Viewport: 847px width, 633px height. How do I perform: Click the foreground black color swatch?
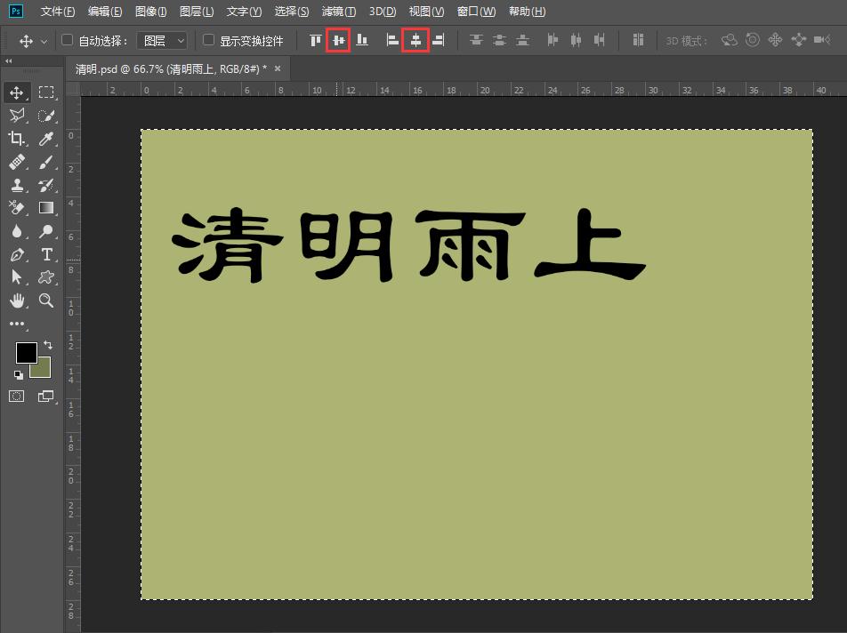[x=26, y=353]
